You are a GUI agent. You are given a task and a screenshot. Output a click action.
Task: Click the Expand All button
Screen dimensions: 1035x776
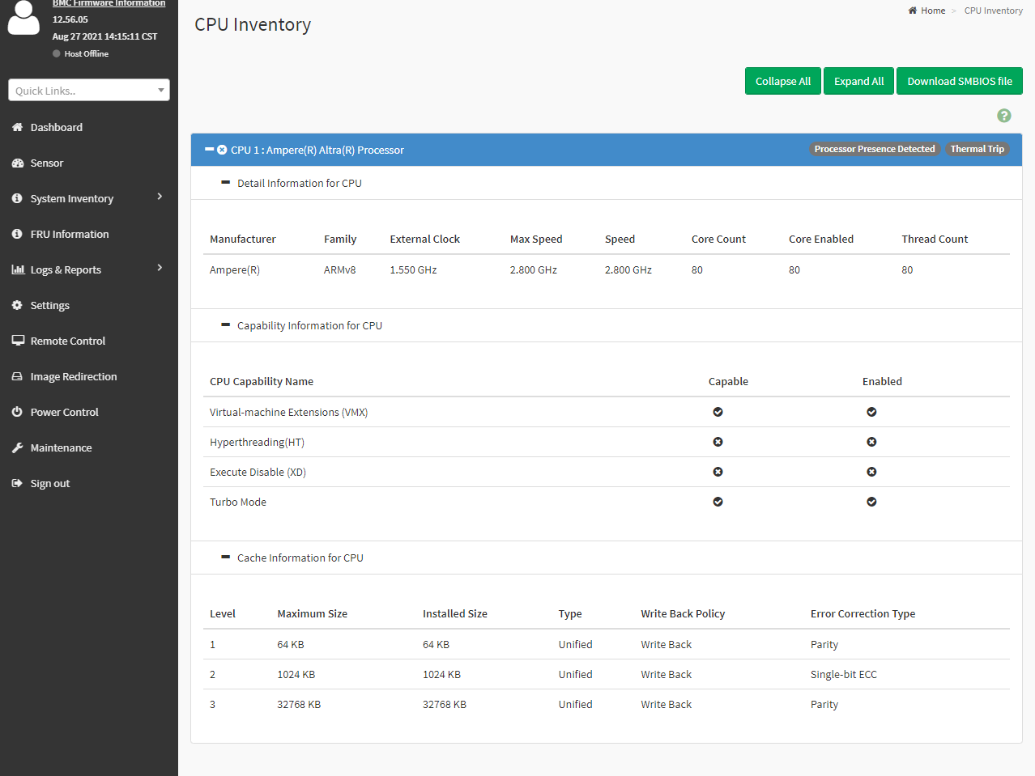coord(859,81)
